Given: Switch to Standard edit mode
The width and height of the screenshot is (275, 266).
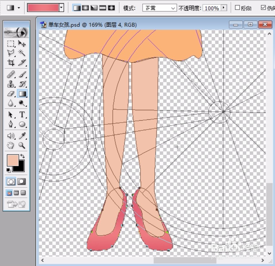Looking at the screenshot, I should (11, 182).
